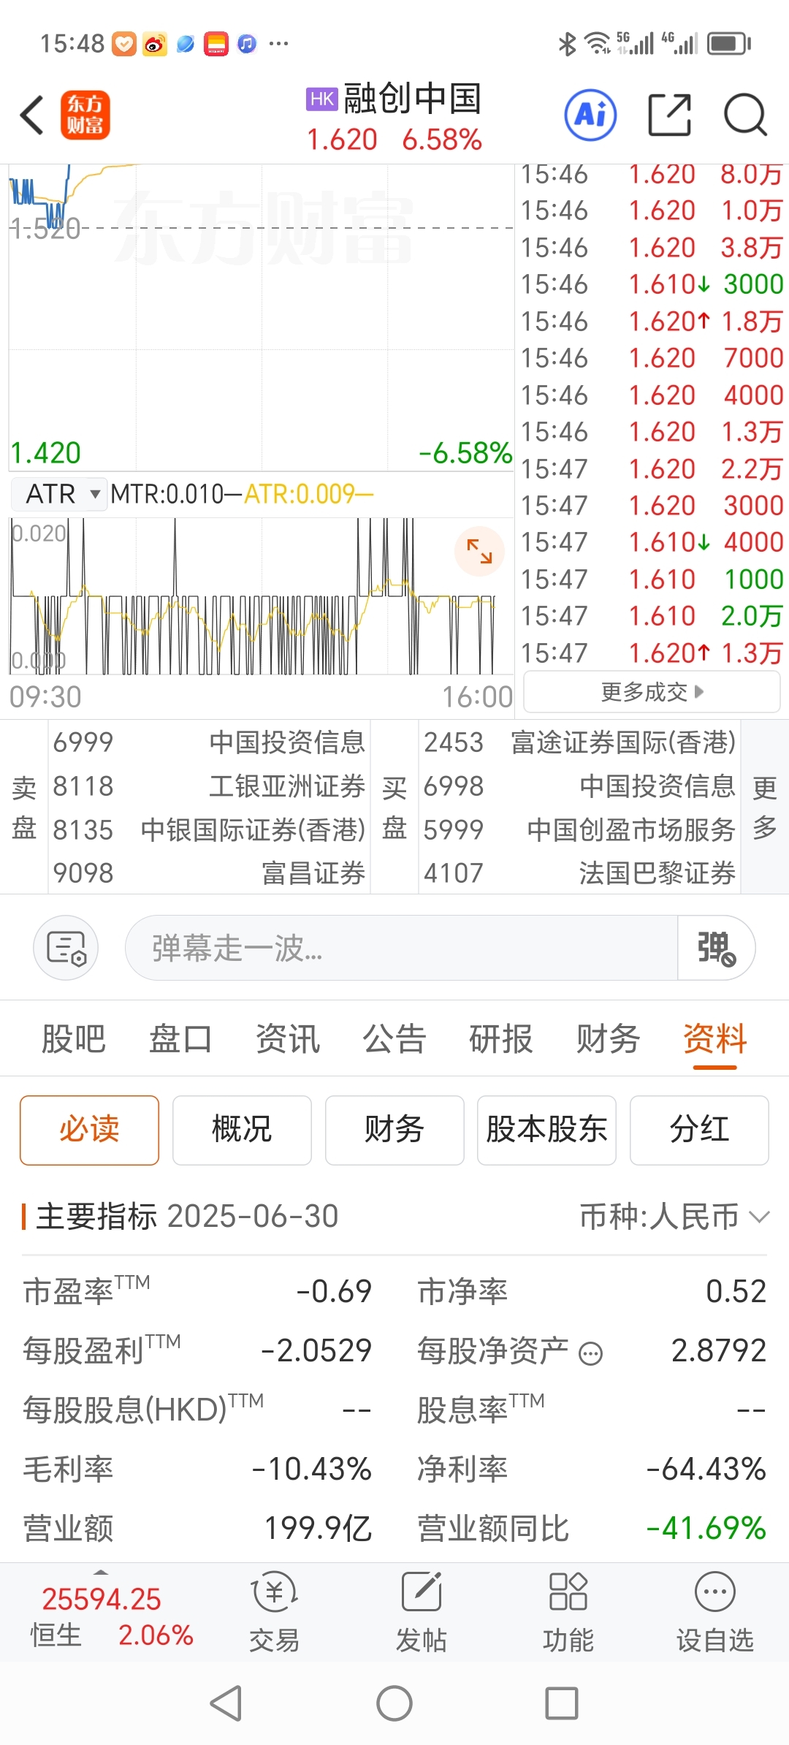
Task: Toggle the 弹 danmaku switch
Action: click(716, 948)
